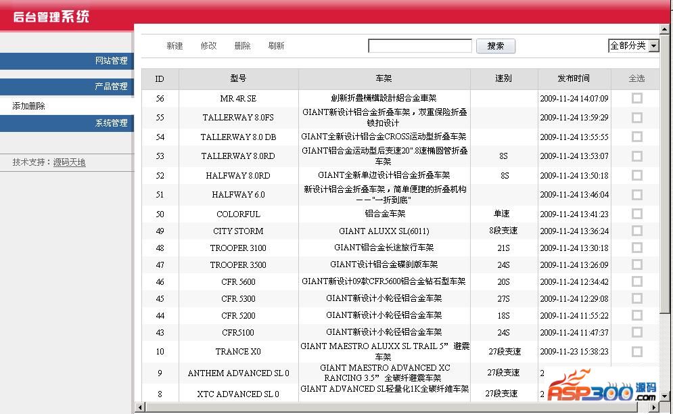Click ID 56 cell
Viewport: 673px width, 414px height.
[x=160, y=98]
